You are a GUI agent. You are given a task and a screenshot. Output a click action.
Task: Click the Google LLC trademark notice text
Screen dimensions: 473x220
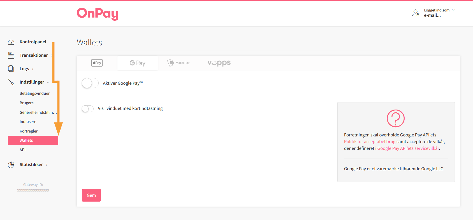[394, 169]
